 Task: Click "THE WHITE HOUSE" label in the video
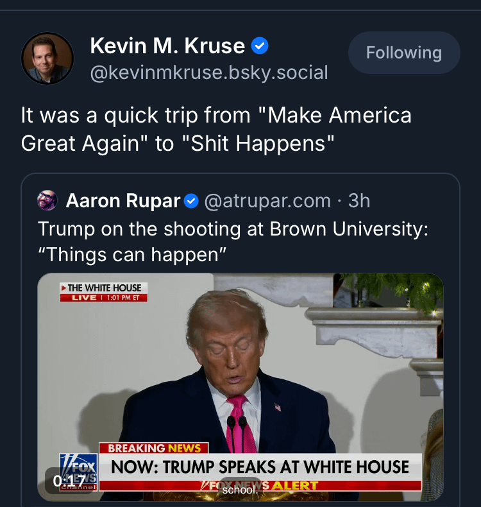[x=104, y=288]
